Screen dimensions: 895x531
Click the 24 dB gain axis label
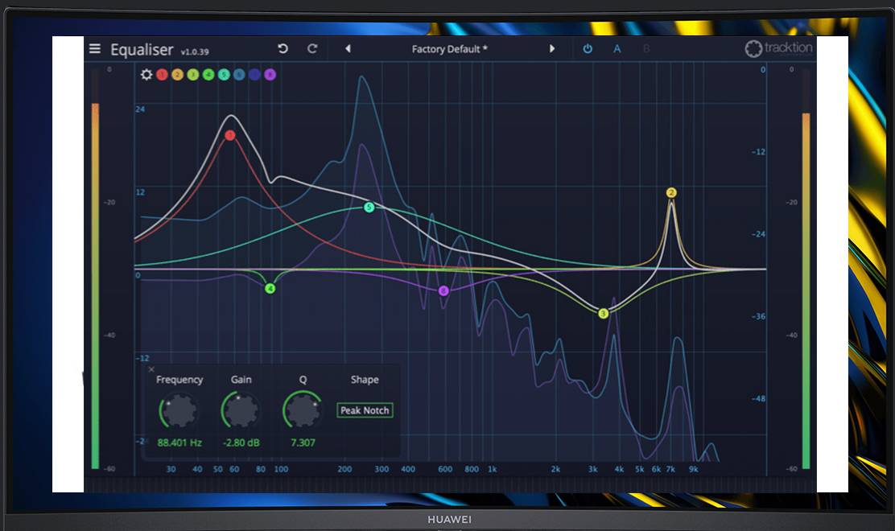(x=140, y=109)
